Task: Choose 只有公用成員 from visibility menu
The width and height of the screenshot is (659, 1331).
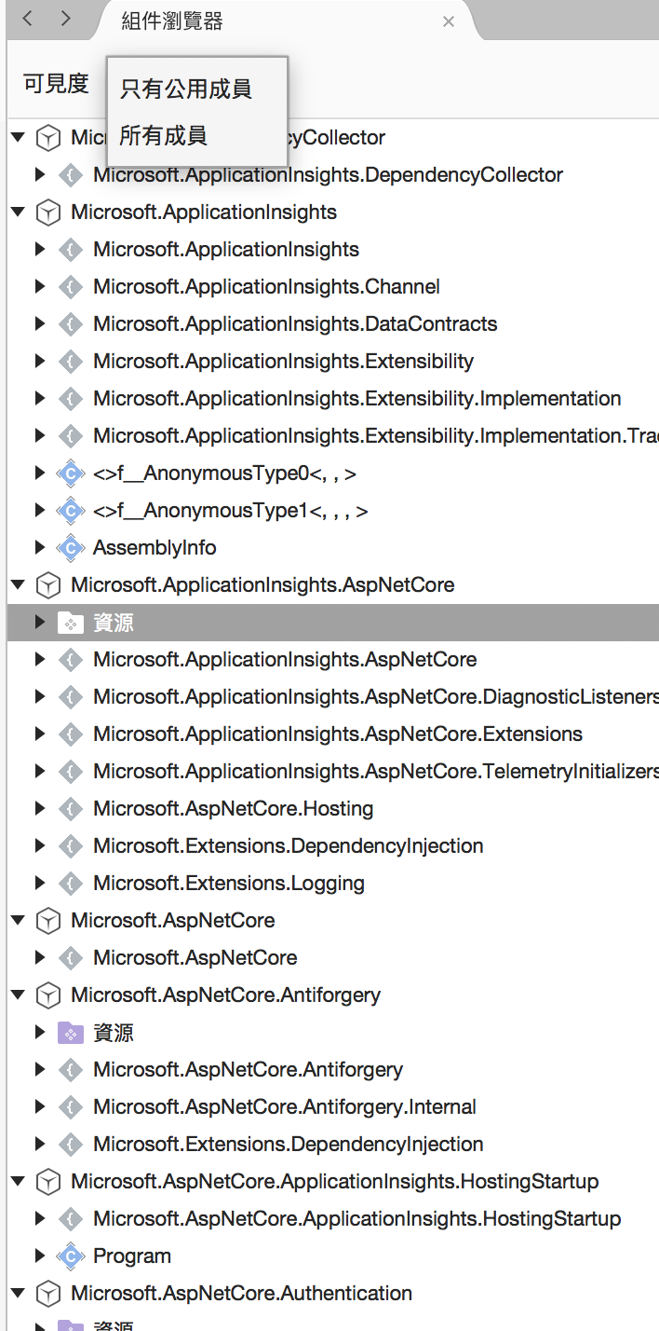Action: (186, 89)
